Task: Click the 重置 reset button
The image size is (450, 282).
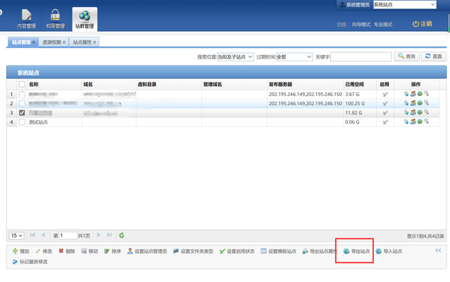Action: coord(434,56)
